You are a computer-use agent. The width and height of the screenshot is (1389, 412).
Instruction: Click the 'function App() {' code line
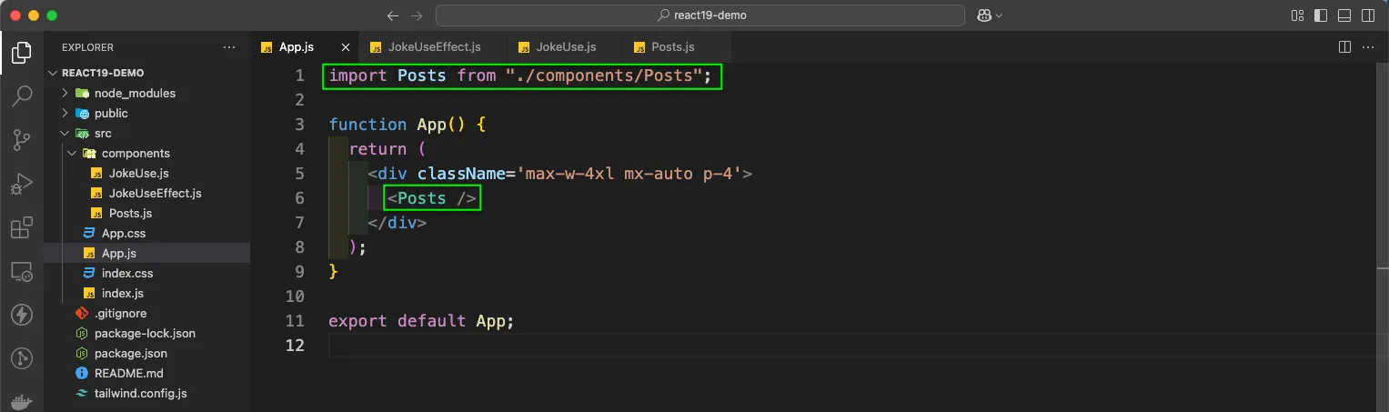(409, 125)
